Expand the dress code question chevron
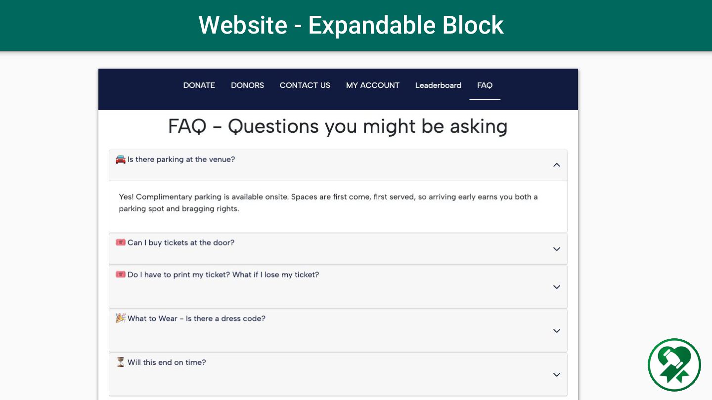This screenshot has height=400, width=712. click(557, 331)
